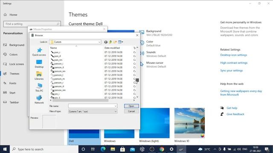Open This PC in Browse places bar

pyautogui.click(x=39, y=88)
